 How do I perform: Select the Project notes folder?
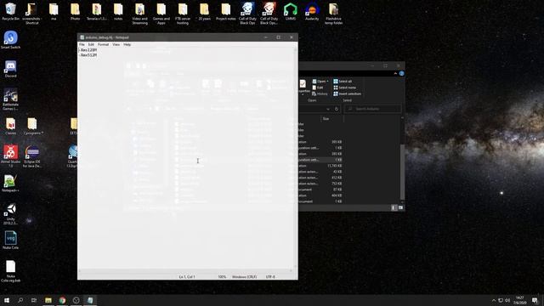[226, 12]
